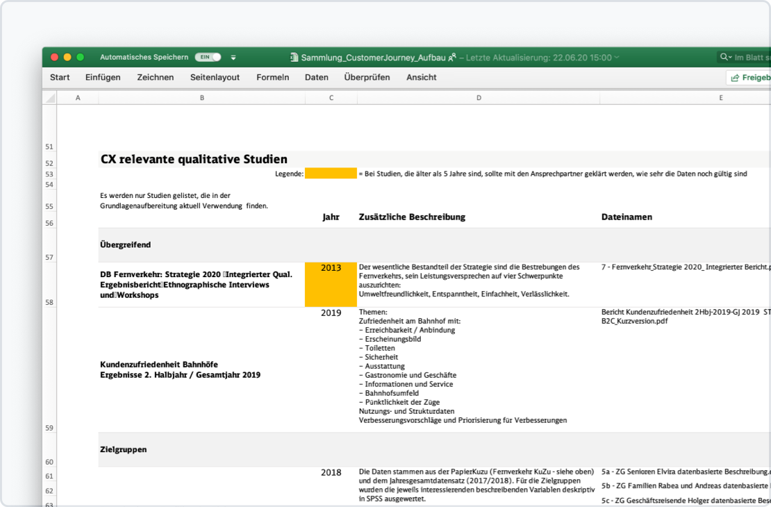Toggle the Automatisches Speichern switch
This screenshot has height=507, width=771.
(x=208, y=57)
